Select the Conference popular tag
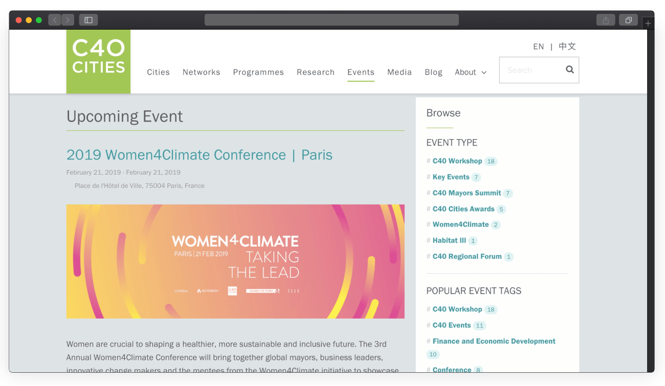The height and width of the screenshot is (386, 665). coord(452,370)
